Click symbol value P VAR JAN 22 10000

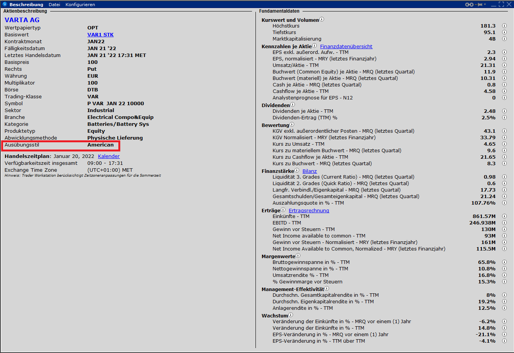116,104
